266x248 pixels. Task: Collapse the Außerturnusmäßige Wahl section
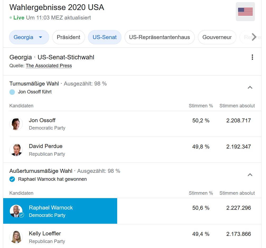250,175
